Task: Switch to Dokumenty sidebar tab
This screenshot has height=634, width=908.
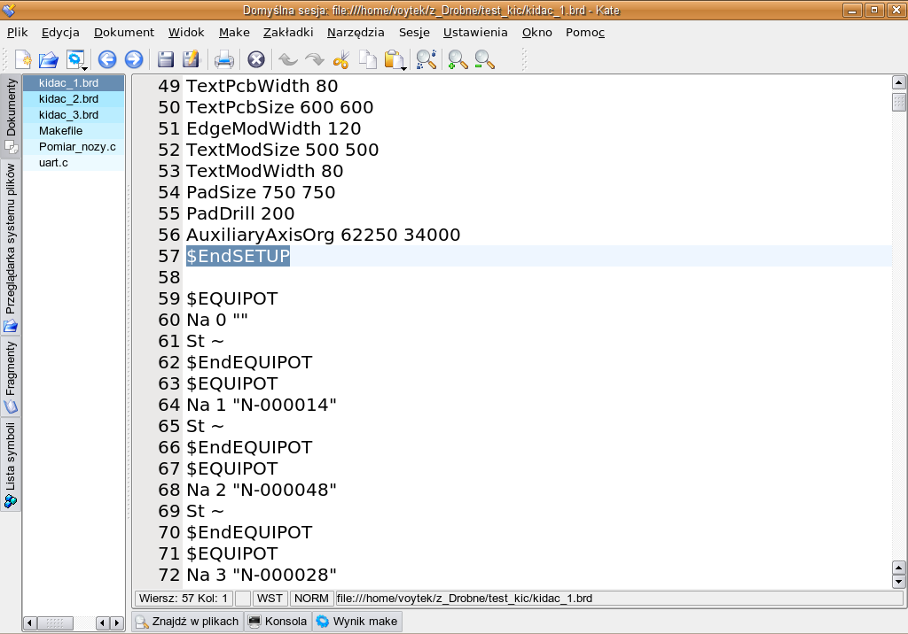Action: pos(11,116)
